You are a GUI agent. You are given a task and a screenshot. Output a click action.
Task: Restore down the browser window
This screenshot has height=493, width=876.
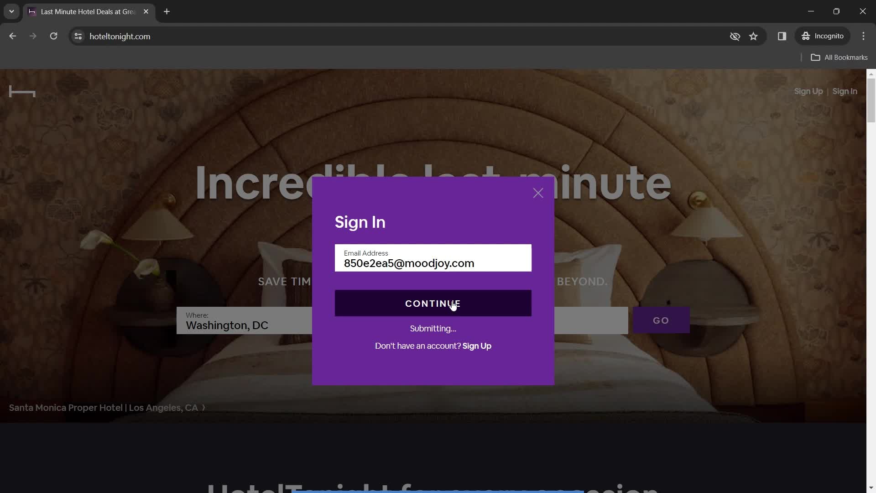836,11
